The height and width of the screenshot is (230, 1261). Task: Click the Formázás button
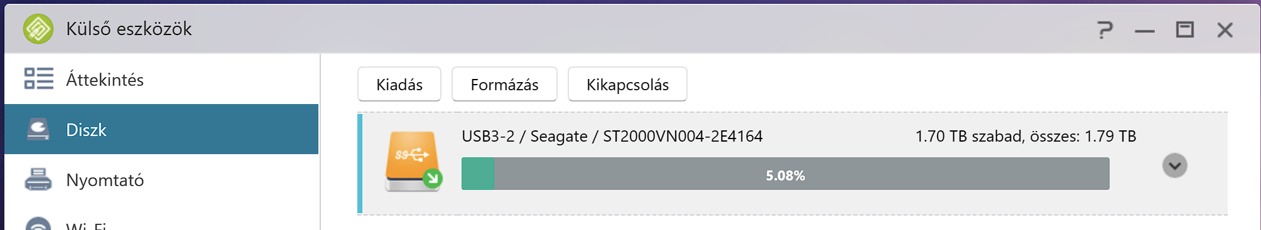[504, 84]
